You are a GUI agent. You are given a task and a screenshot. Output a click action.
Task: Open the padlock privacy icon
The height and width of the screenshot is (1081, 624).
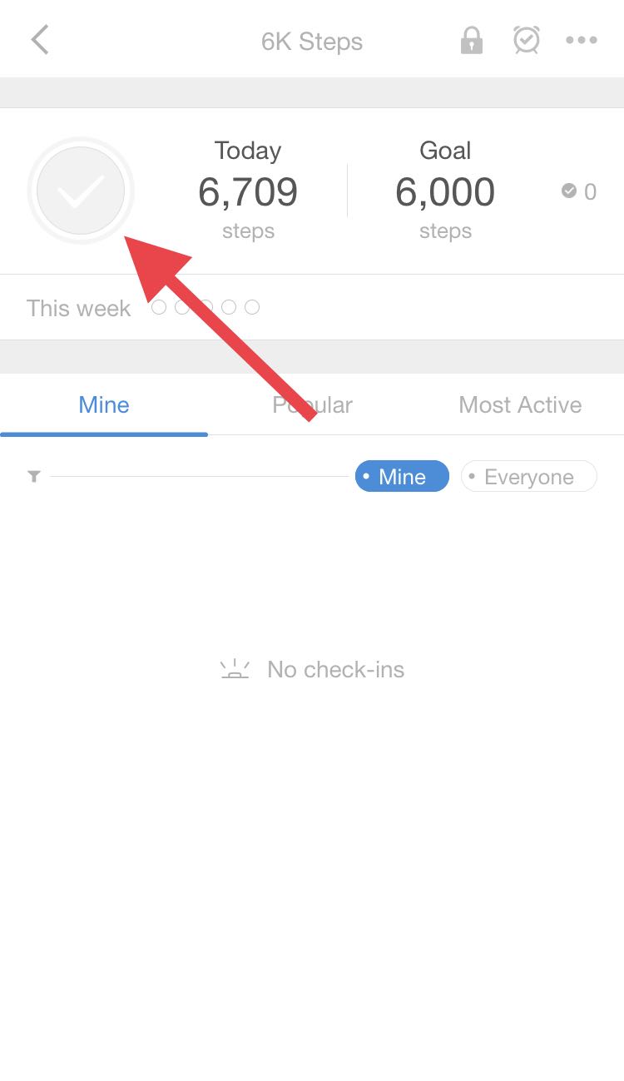point(472,40)
